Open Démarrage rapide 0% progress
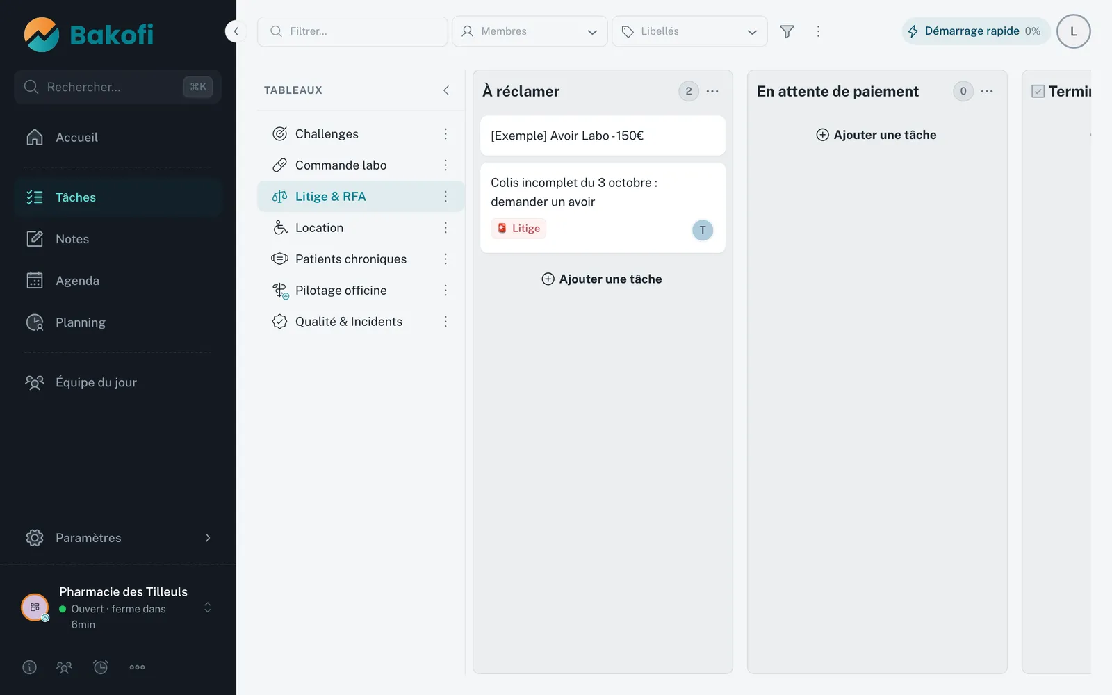The image size is (1112, 695). [976, 31]
